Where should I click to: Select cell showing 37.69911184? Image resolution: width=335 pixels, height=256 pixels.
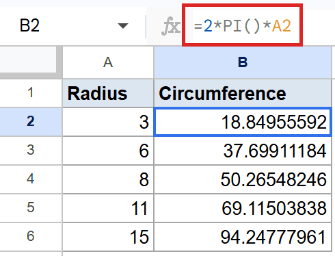click(x=243, y=151)
